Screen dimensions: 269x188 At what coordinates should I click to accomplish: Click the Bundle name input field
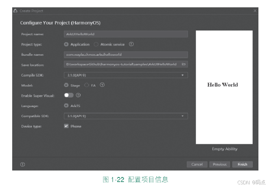126,55
